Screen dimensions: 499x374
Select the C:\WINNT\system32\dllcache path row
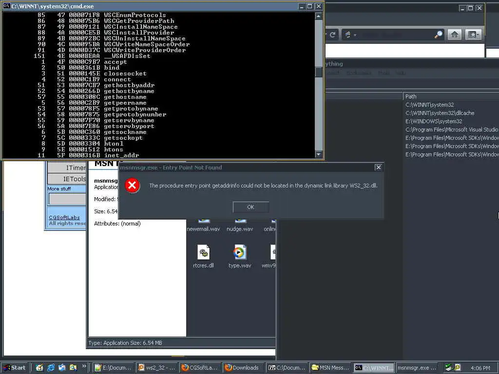coord(440,113)
